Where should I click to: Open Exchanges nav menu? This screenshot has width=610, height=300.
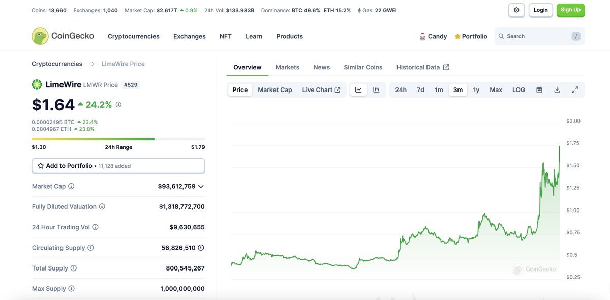pos(190,36)
